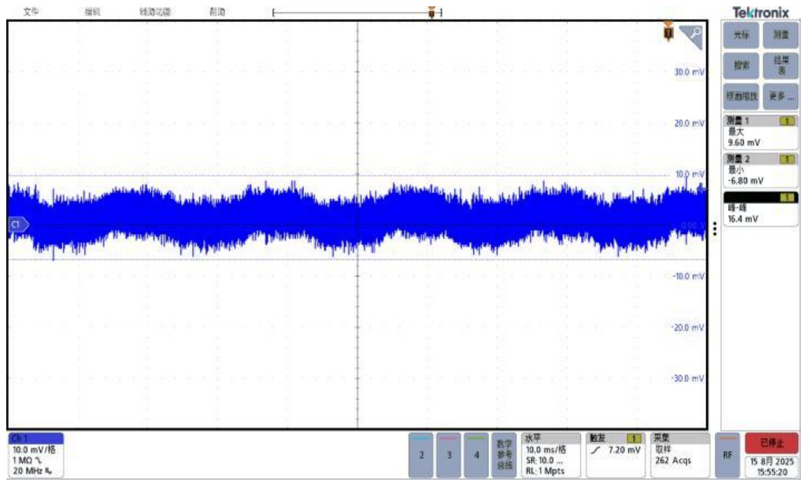Click the 20.0 mV vertical scale label
807x486 pixels.
click(689, 123)
